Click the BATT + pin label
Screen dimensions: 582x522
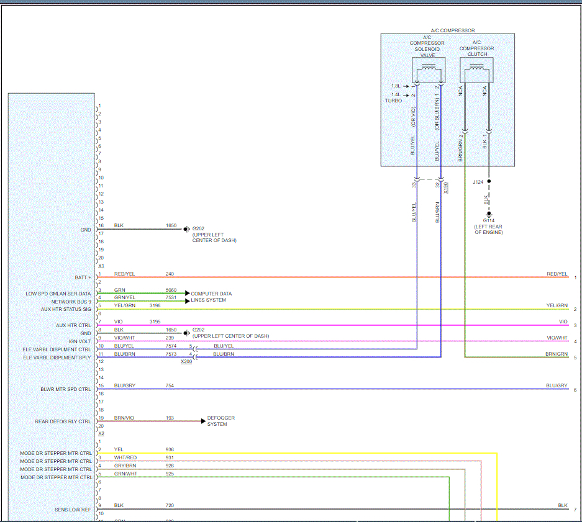(x=83, y=277)
